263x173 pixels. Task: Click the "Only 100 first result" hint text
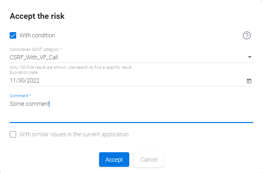click(70, 68)
